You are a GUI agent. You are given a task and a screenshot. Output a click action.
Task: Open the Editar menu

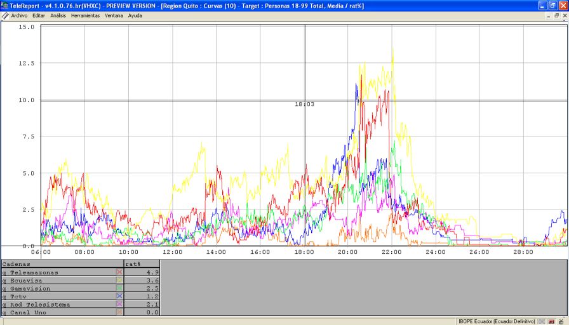coord(39,16)
